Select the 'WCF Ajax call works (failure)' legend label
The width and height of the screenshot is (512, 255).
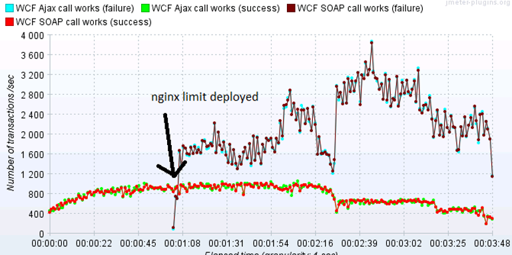point(75,9)
